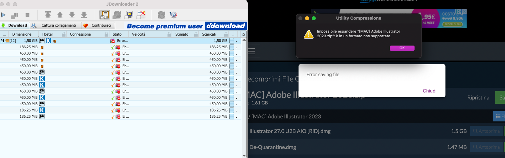Image resolution: width=505 pixels, height=158 pixels.
Task: Click K hoster icon in package row
Action: 48,41
